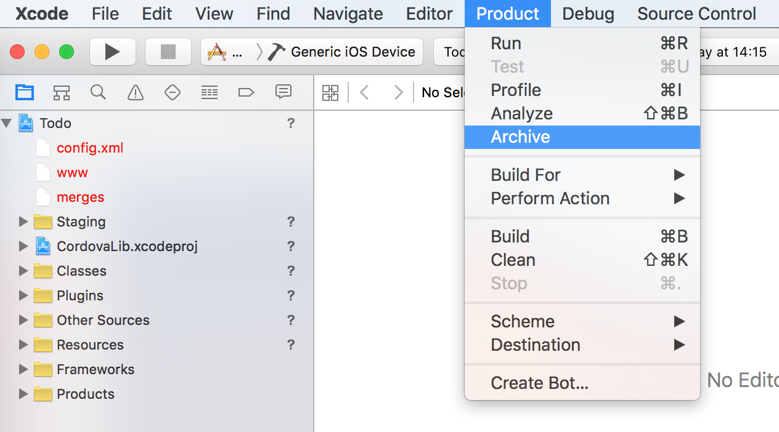
Task: Click the Frameworks folder icon
Action: (43, 369)
